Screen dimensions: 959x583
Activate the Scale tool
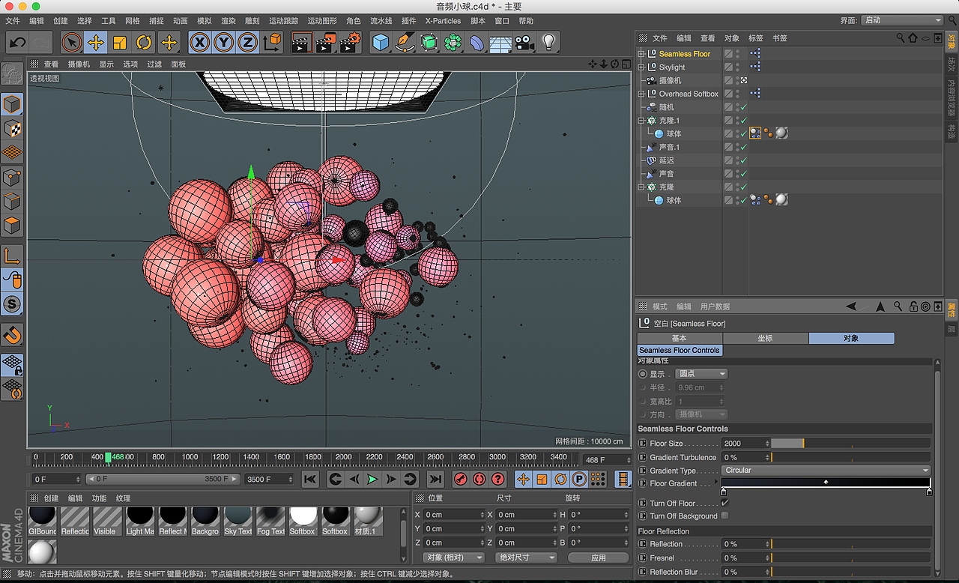120,43
